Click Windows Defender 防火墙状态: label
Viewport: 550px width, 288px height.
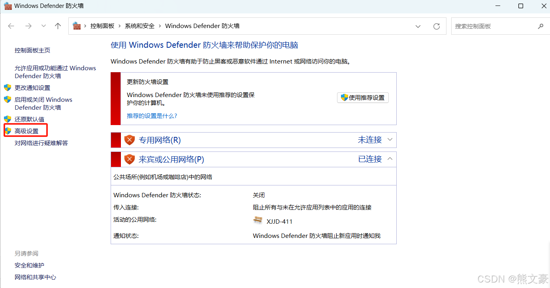coord(157,195)
